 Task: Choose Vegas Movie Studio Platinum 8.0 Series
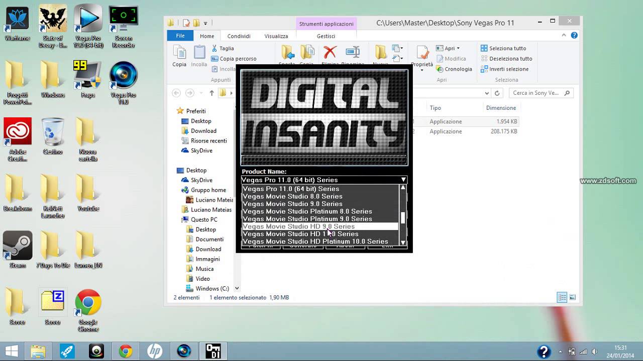(x=320, y=212)
